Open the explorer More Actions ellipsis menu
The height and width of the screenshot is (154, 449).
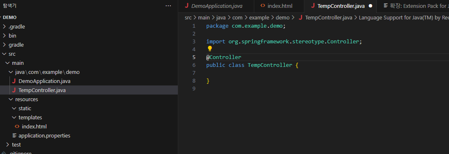[x=168, y=5]
